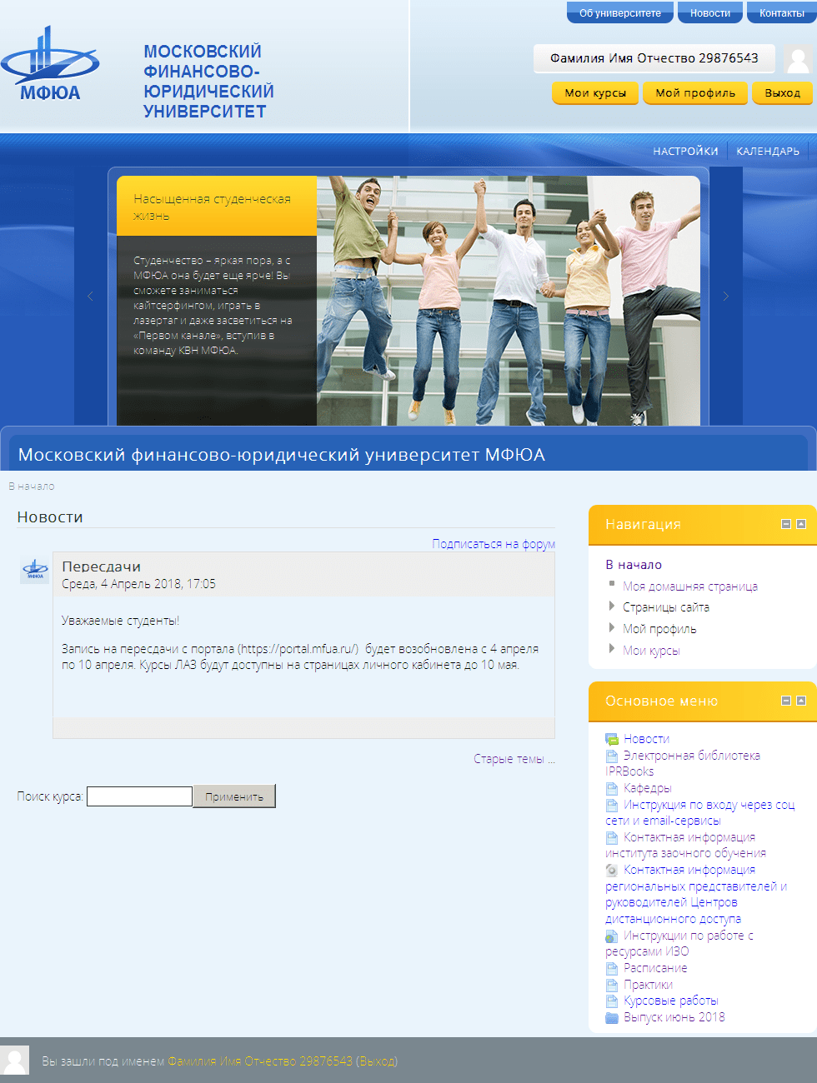This screenshot has width=817, height=1083.
Task: Collapse the Основное меню block
Action: [785, 701]
